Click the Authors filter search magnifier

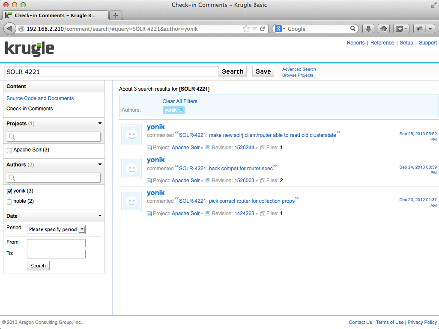pos(12,178)
